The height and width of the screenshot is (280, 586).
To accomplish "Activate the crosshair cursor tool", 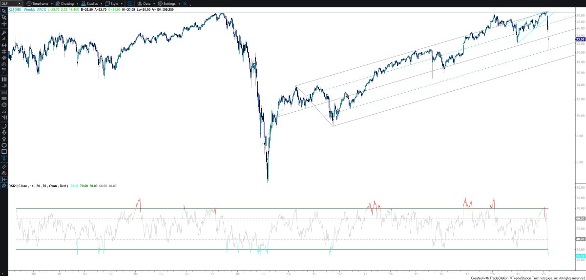I will 4,23.
